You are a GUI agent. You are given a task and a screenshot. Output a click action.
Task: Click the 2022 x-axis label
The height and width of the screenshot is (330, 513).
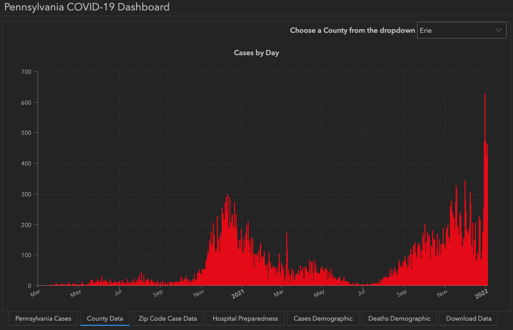click(x=481, y=293)
